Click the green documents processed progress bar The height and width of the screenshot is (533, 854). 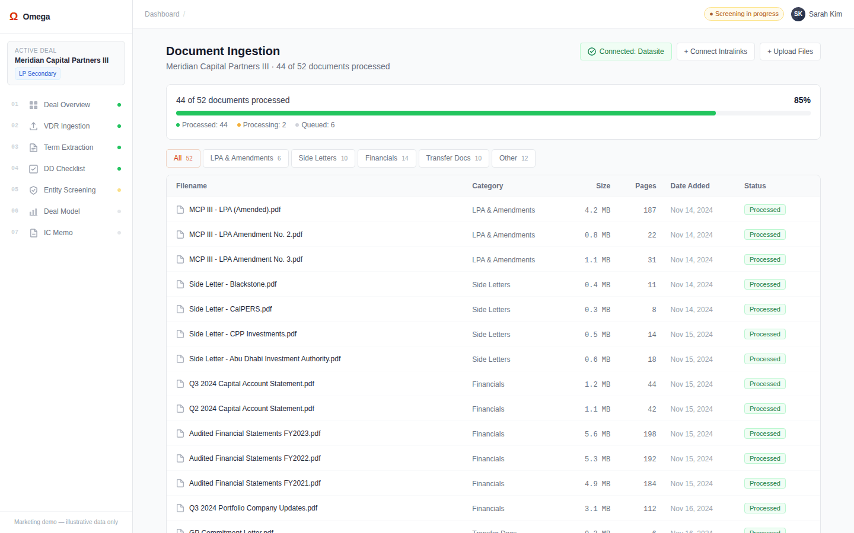click(445, 113)
